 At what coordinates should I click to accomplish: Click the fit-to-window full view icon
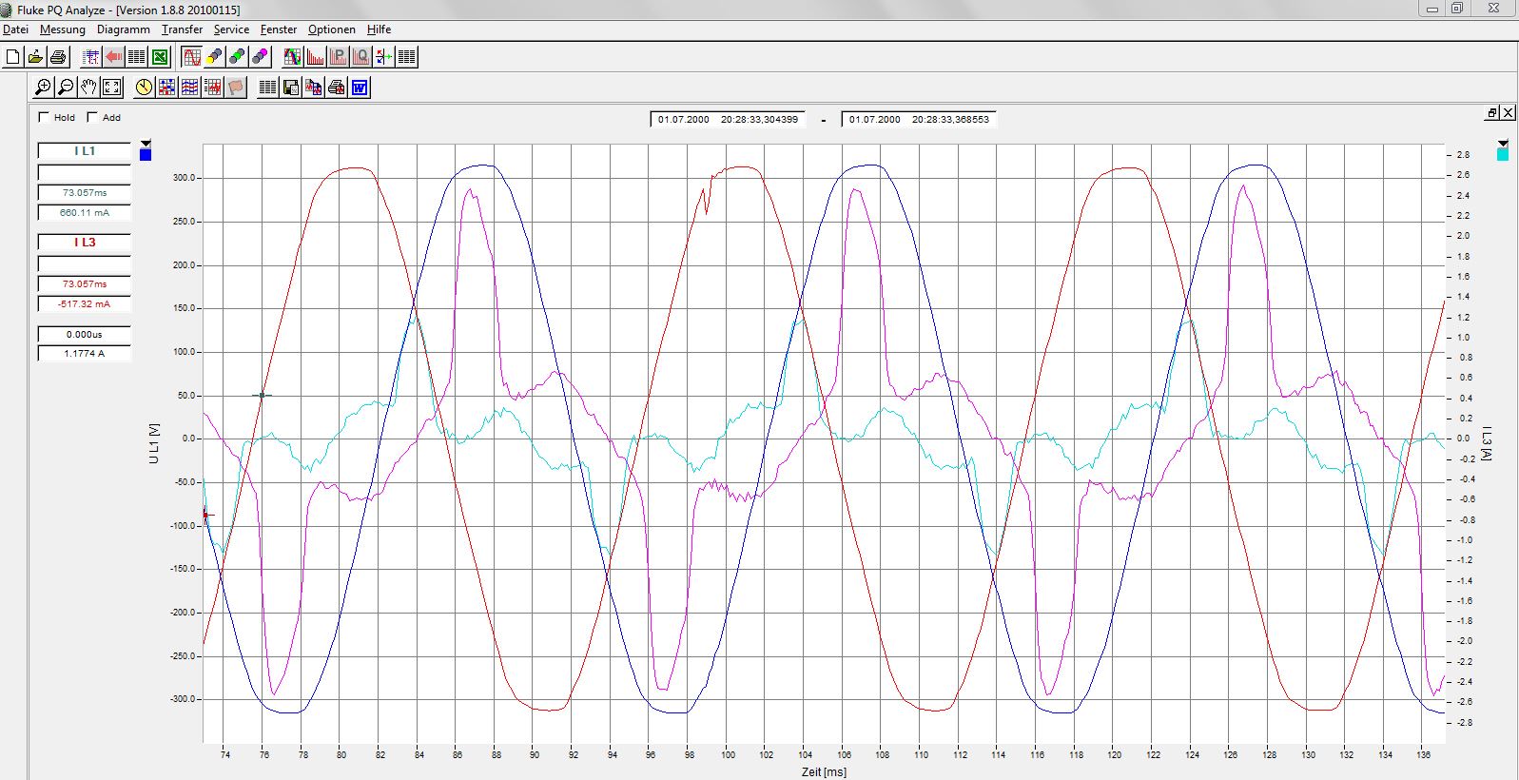tap(112, 88)
